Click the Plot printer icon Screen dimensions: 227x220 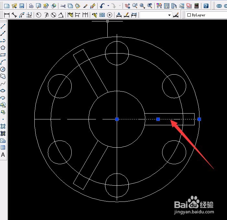point(31,6)
